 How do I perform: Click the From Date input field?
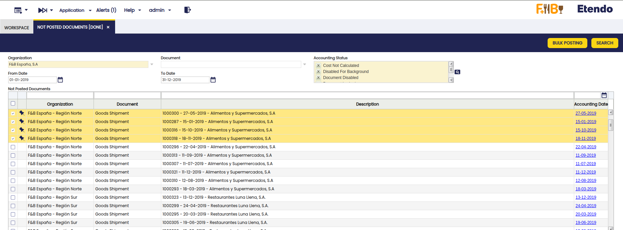32,80
